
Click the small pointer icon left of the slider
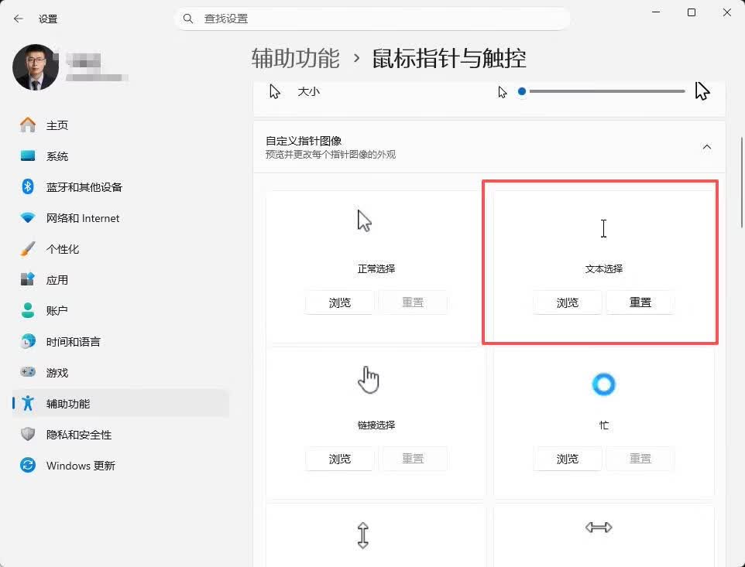pyautogui.click(x=502, y=92)
